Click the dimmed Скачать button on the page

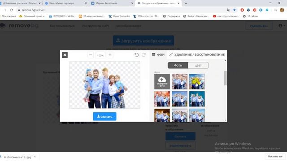coord(180,136)
